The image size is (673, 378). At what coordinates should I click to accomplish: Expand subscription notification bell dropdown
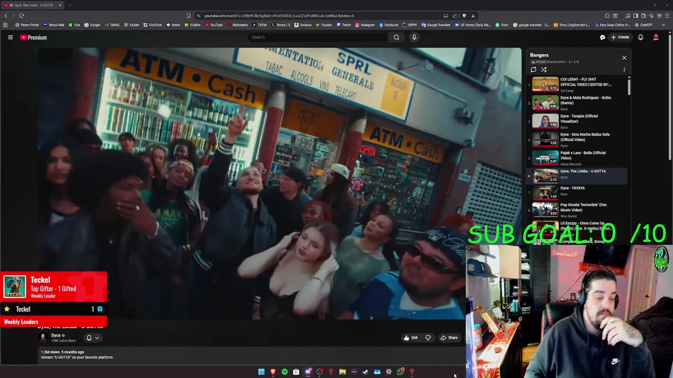pyautogui.click(x=93, y=338)
